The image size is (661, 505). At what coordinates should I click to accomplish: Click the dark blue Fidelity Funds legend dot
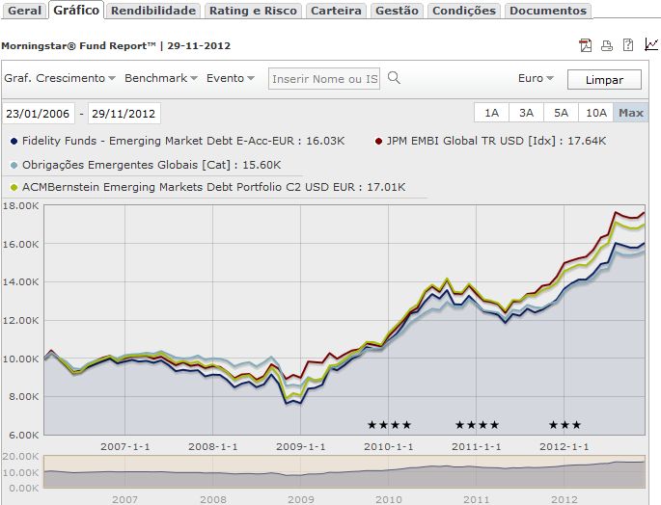(14, 141)
